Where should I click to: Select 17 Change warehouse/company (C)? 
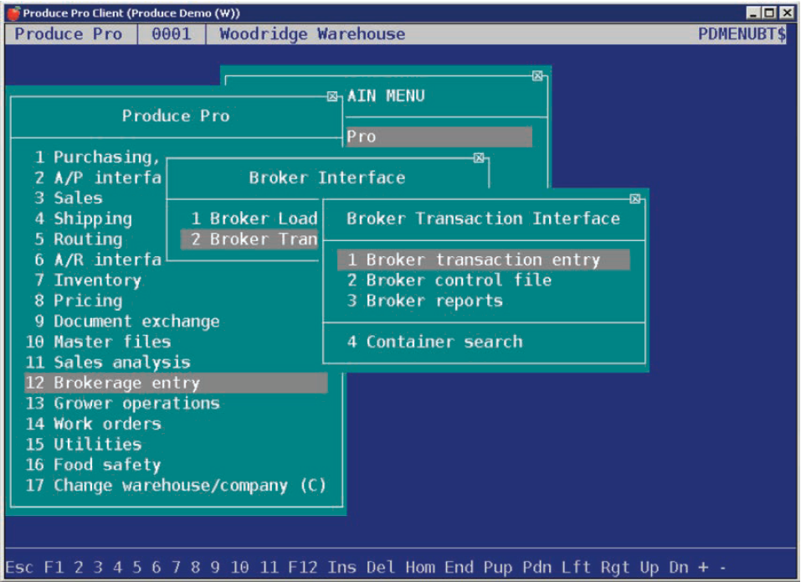(x=176, y=485)
